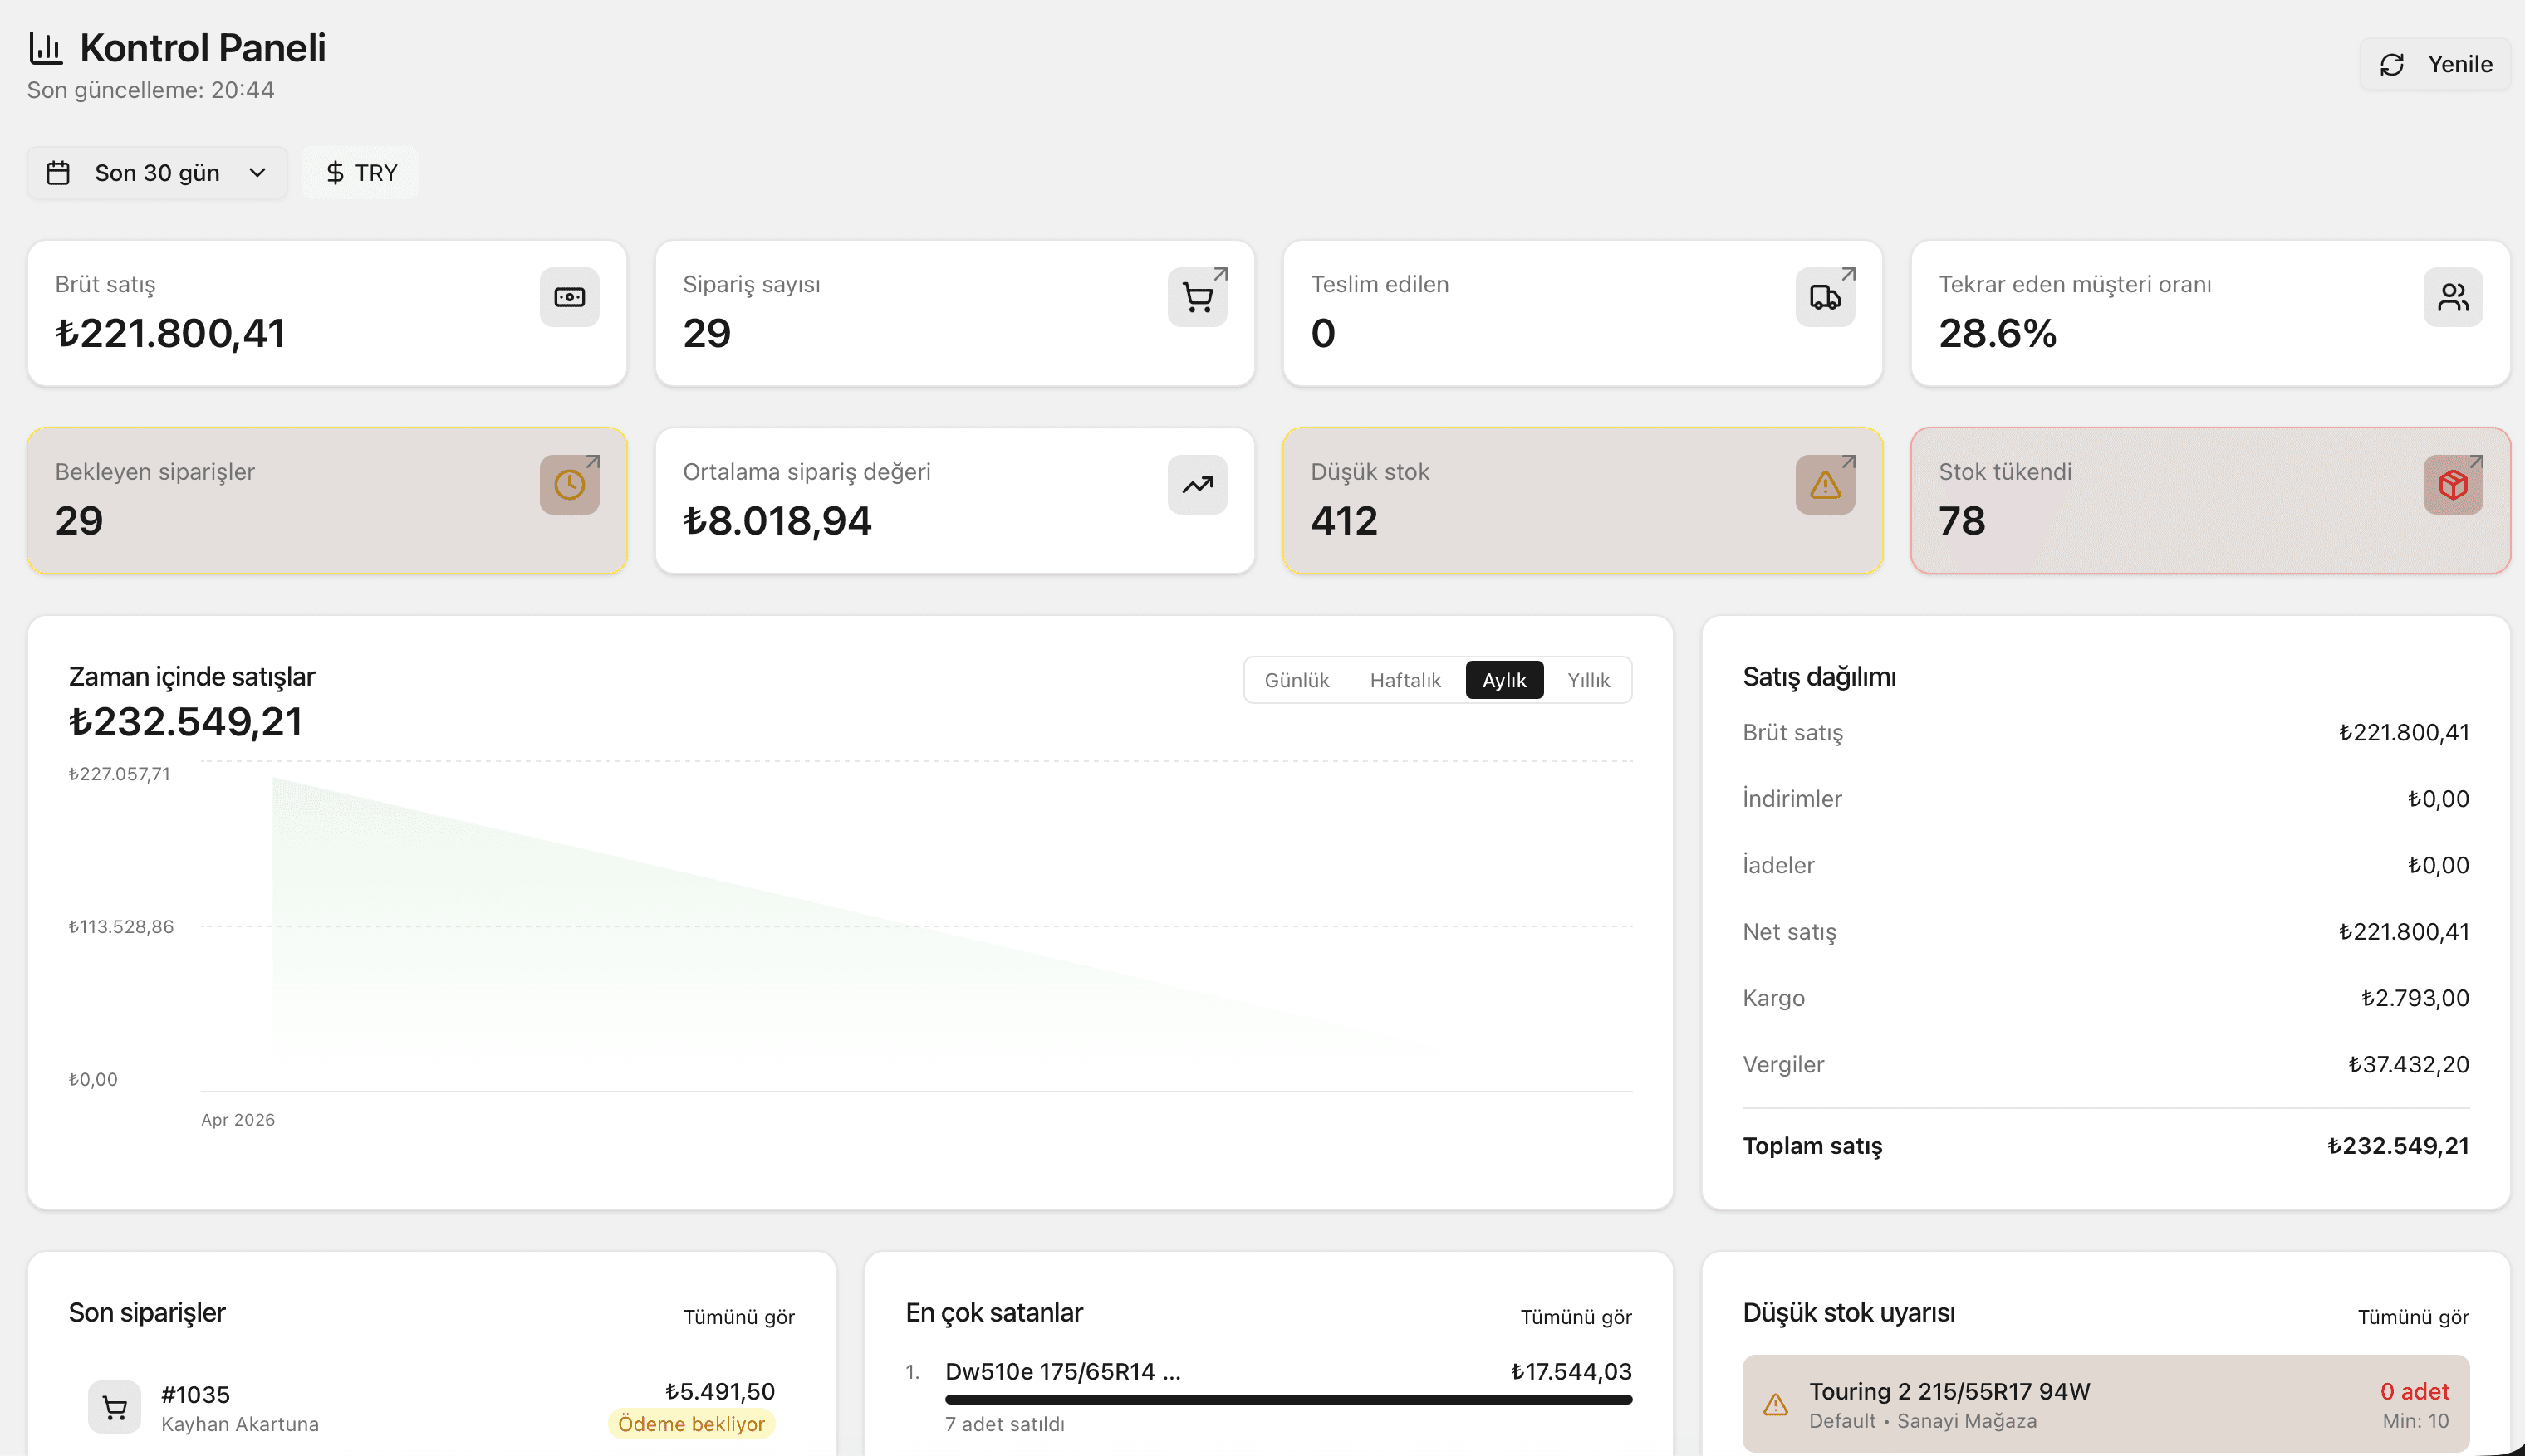Open the Touring 2 215/55R17 94W low-stock alert
Viewport: 2525px width, 1456px height.
click(2106, 1404)
